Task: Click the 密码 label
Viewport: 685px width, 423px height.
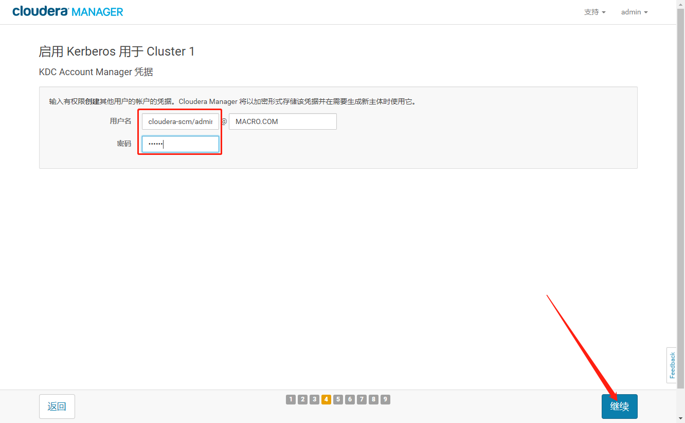Action: [124, 144]
